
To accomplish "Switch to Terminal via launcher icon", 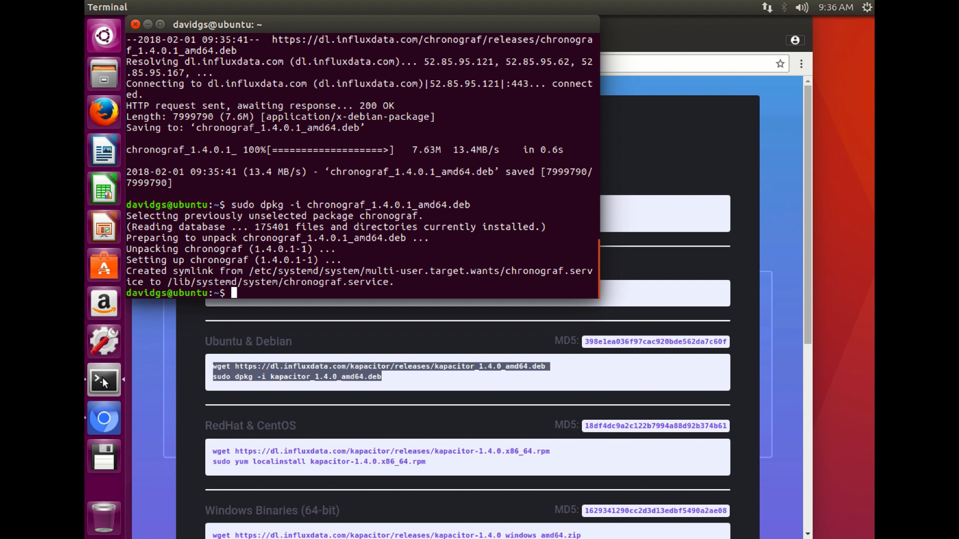I will coord(104,380).
